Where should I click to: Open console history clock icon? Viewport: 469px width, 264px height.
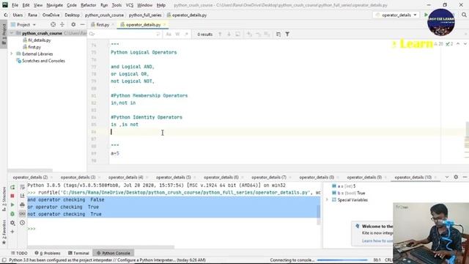(x=22, y=223)
